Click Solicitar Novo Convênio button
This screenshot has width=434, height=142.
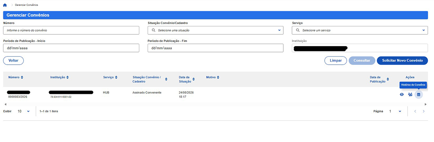(402, 61)
